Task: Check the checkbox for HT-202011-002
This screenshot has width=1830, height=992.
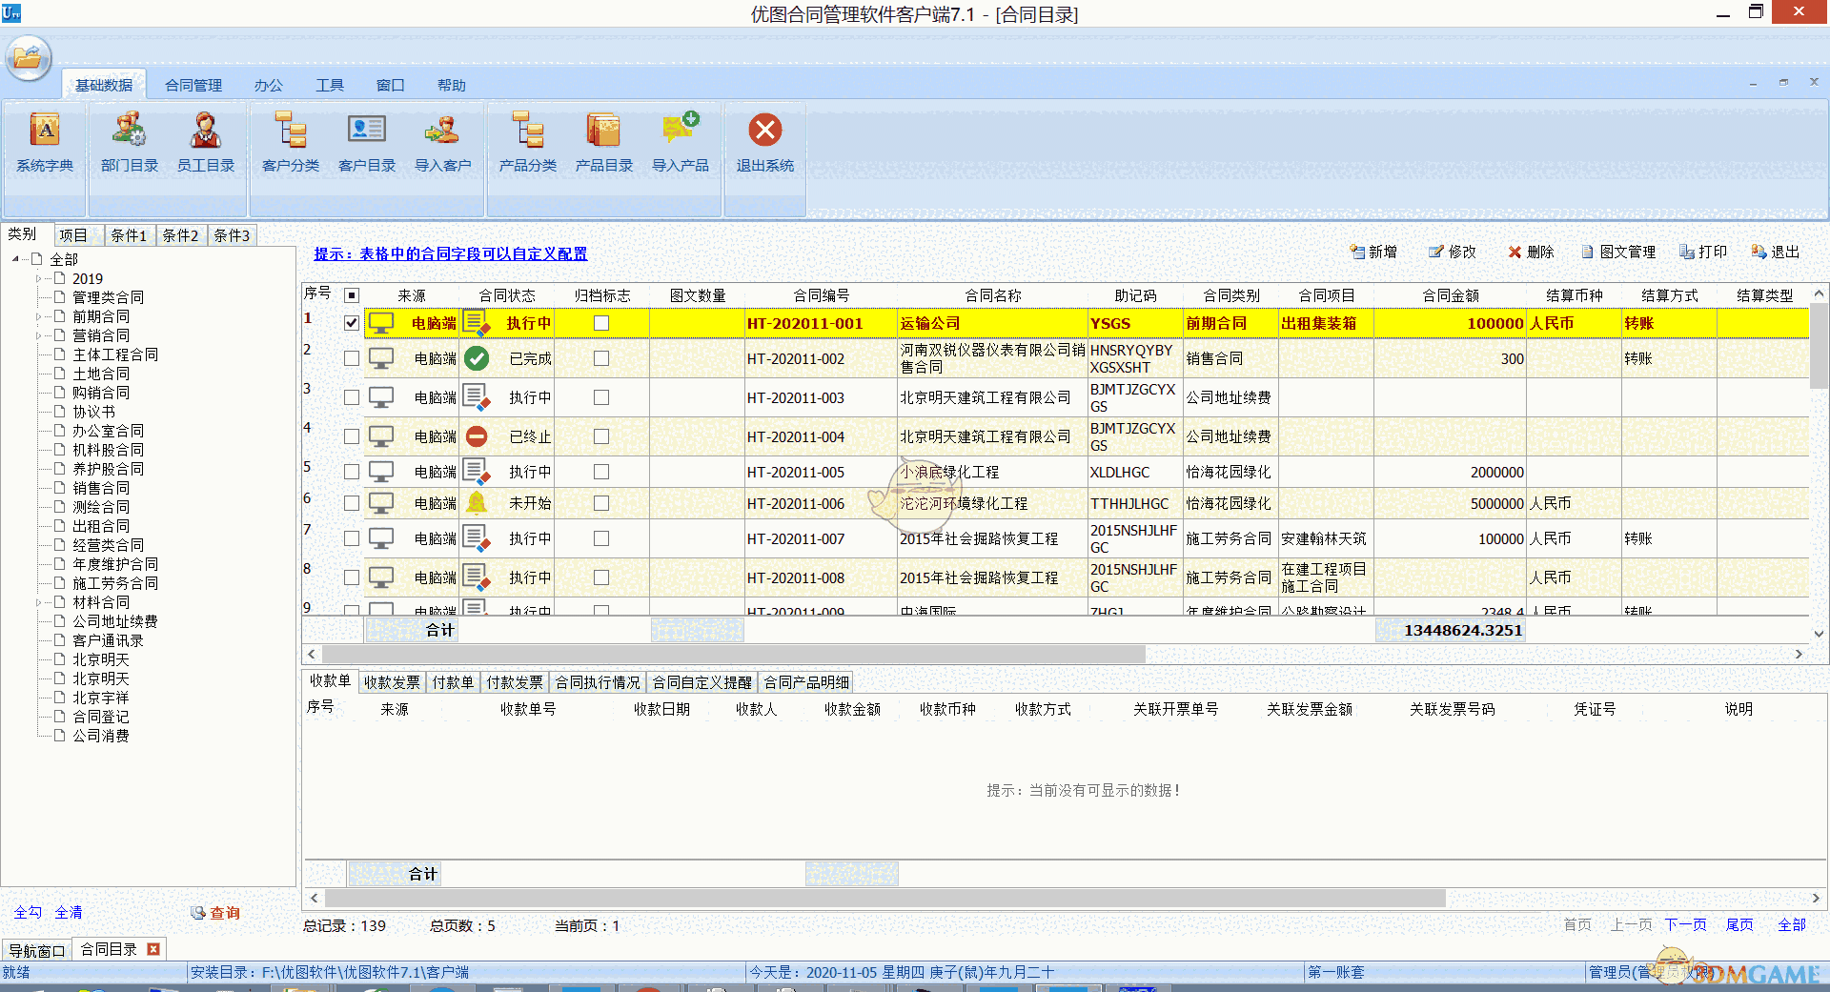Action: pyautogui.click(x=352, y=358)
